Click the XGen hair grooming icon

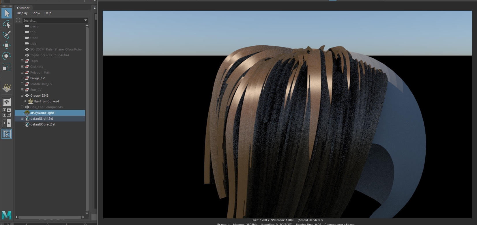point(6,88)
